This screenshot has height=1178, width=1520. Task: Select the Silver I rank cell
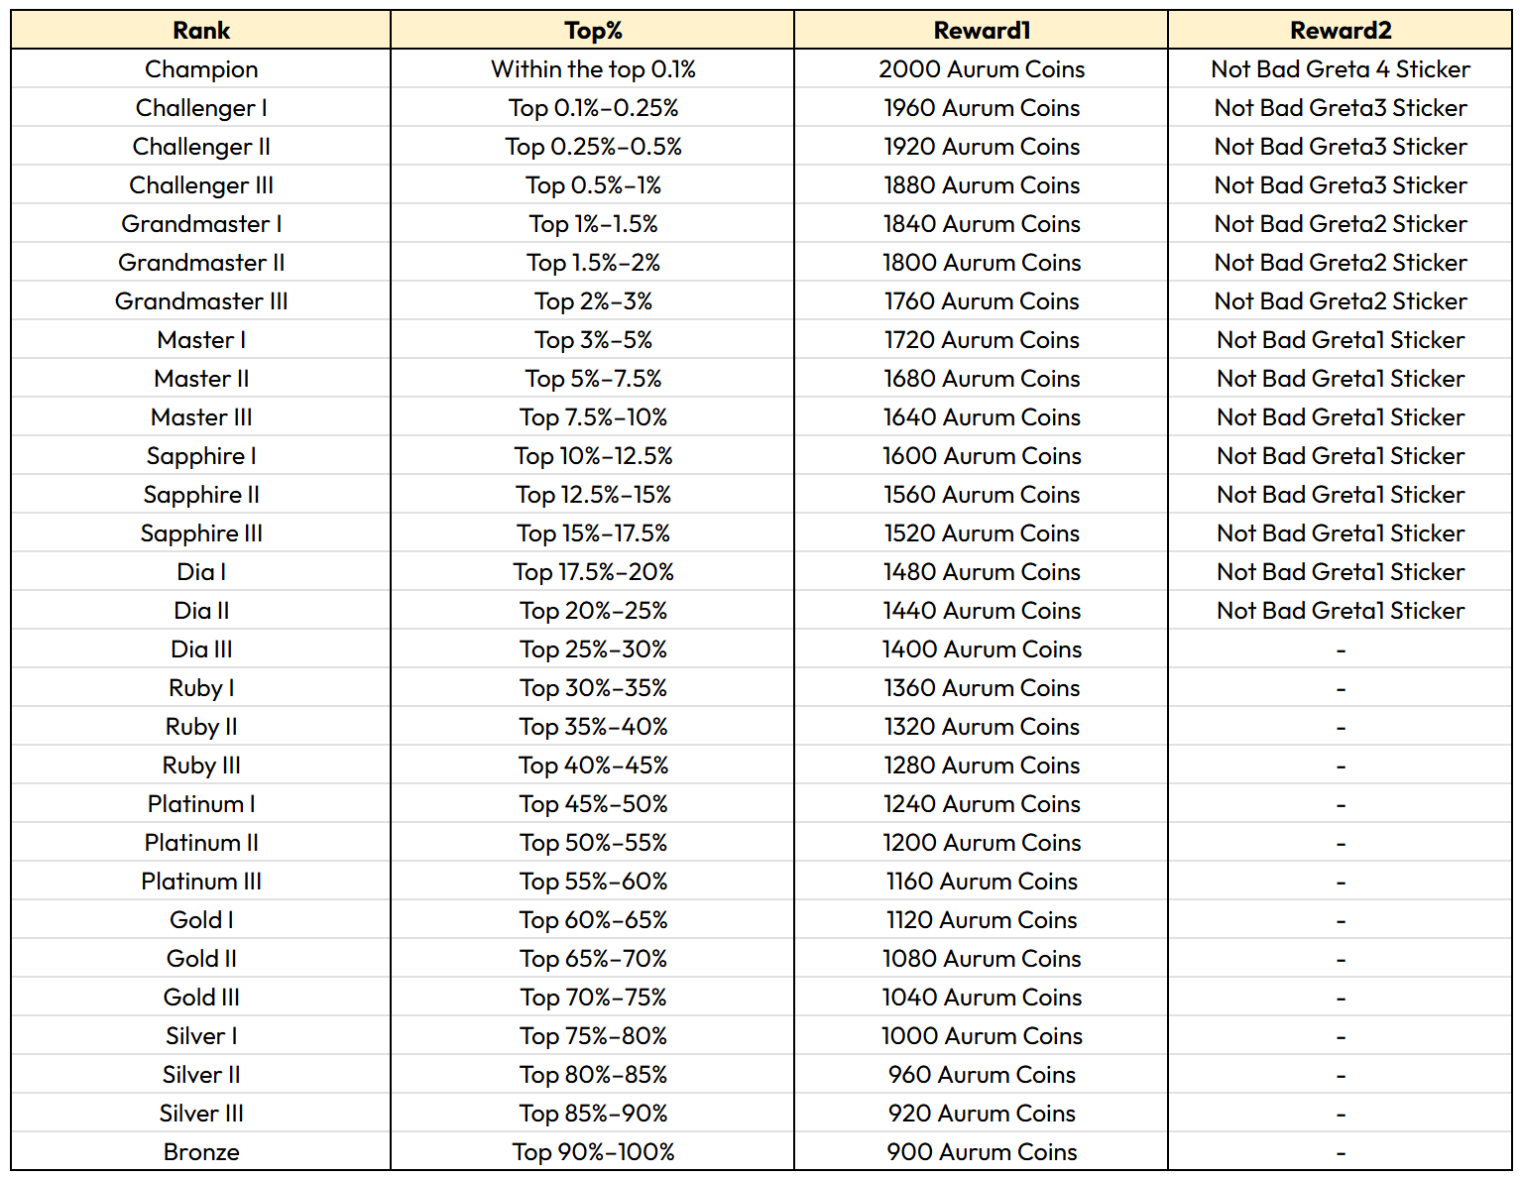tap(201, 1035)
